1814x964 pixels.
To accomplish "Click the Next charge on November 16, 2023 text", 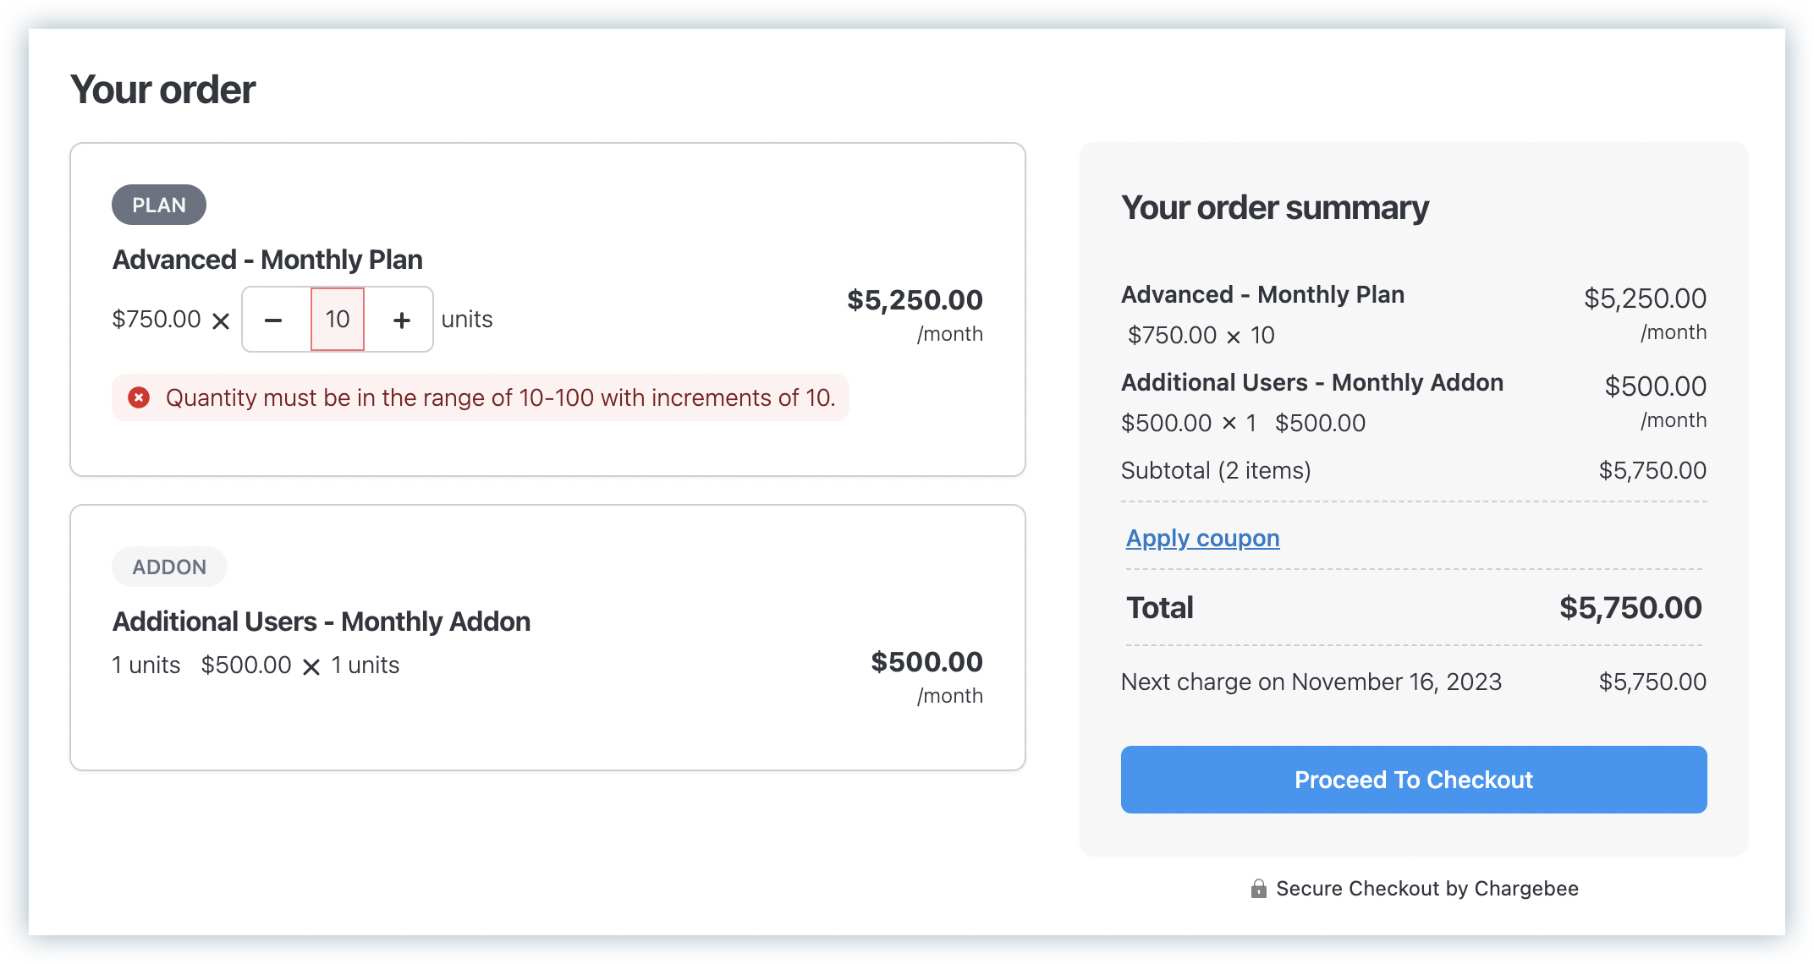I will [x=1311, y=682].
